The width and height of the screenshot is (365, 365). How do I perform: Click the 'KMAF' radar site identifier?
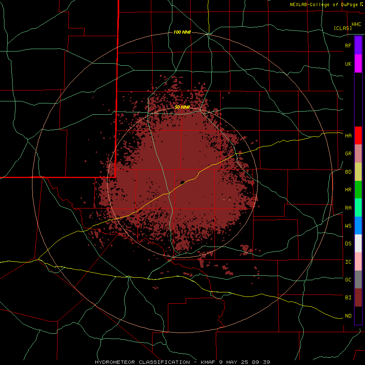tap(208, 362)
